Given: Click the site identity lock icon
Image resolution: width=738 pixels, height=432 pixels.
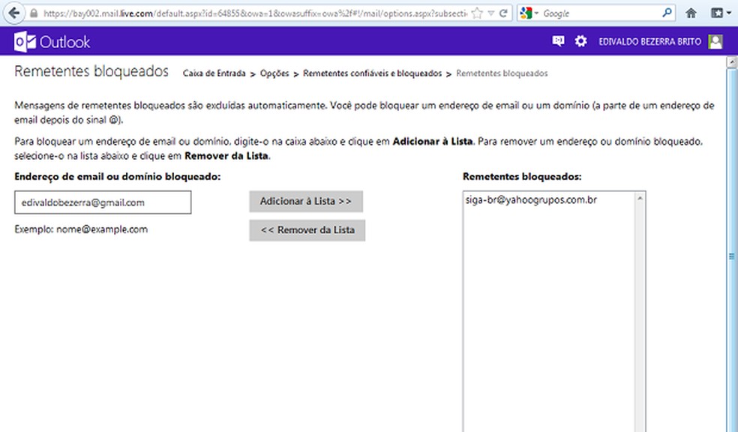Looking at the screenshot, I should pyautogui.click(x=34, y=13).
